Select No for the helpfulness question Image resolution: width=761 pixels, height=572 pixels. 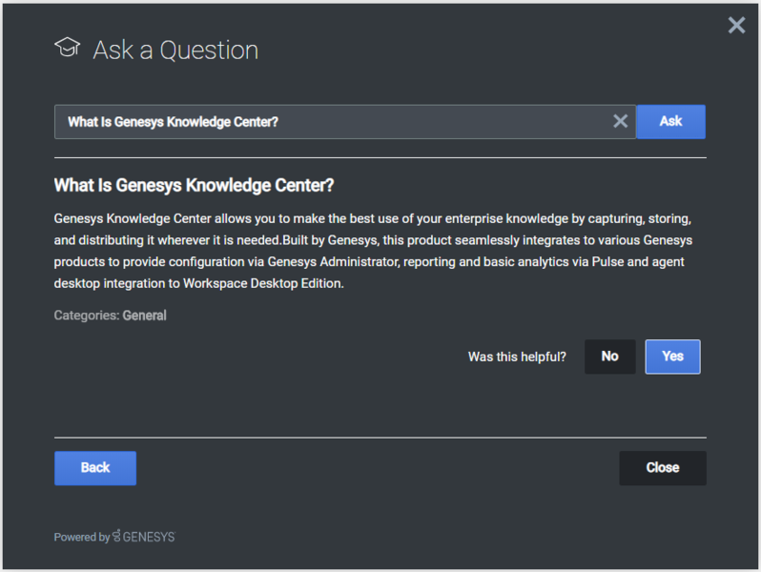pos(609,357)
